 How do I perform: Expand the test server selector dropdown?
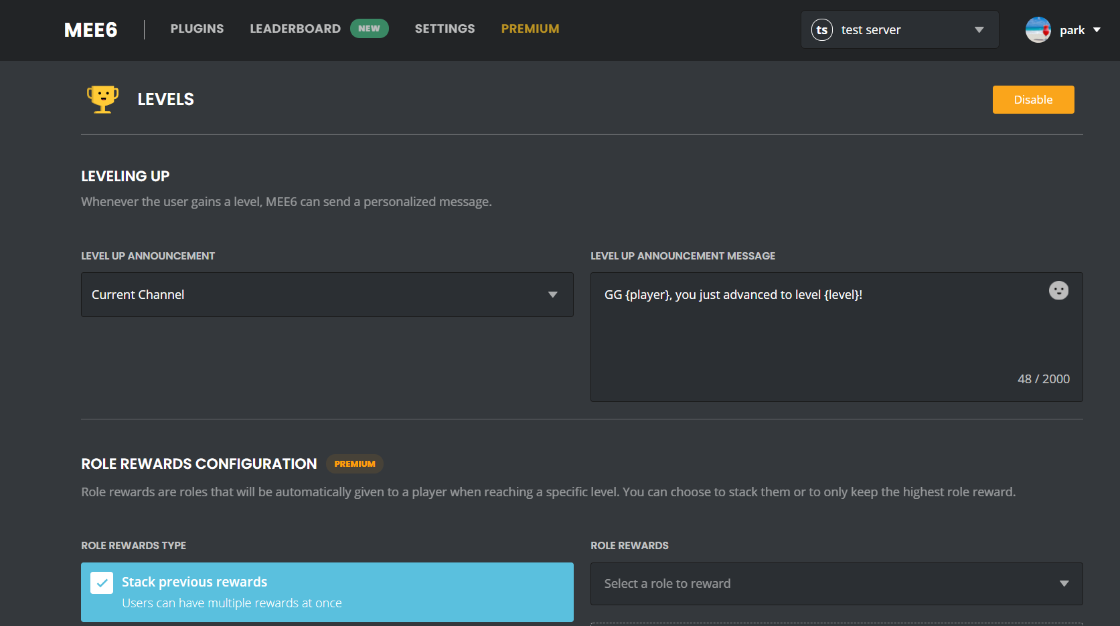pyautogui.click(x=900, y=29)
